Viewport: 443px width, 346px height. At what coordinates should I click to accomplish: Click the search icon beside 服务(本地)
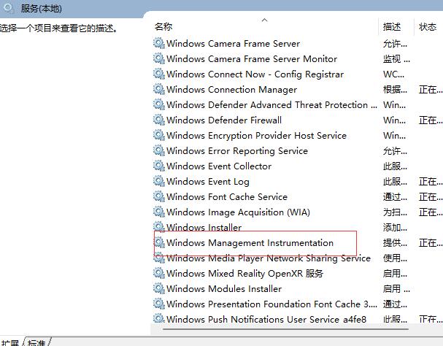pyautogui.click(x=9, y=9)
